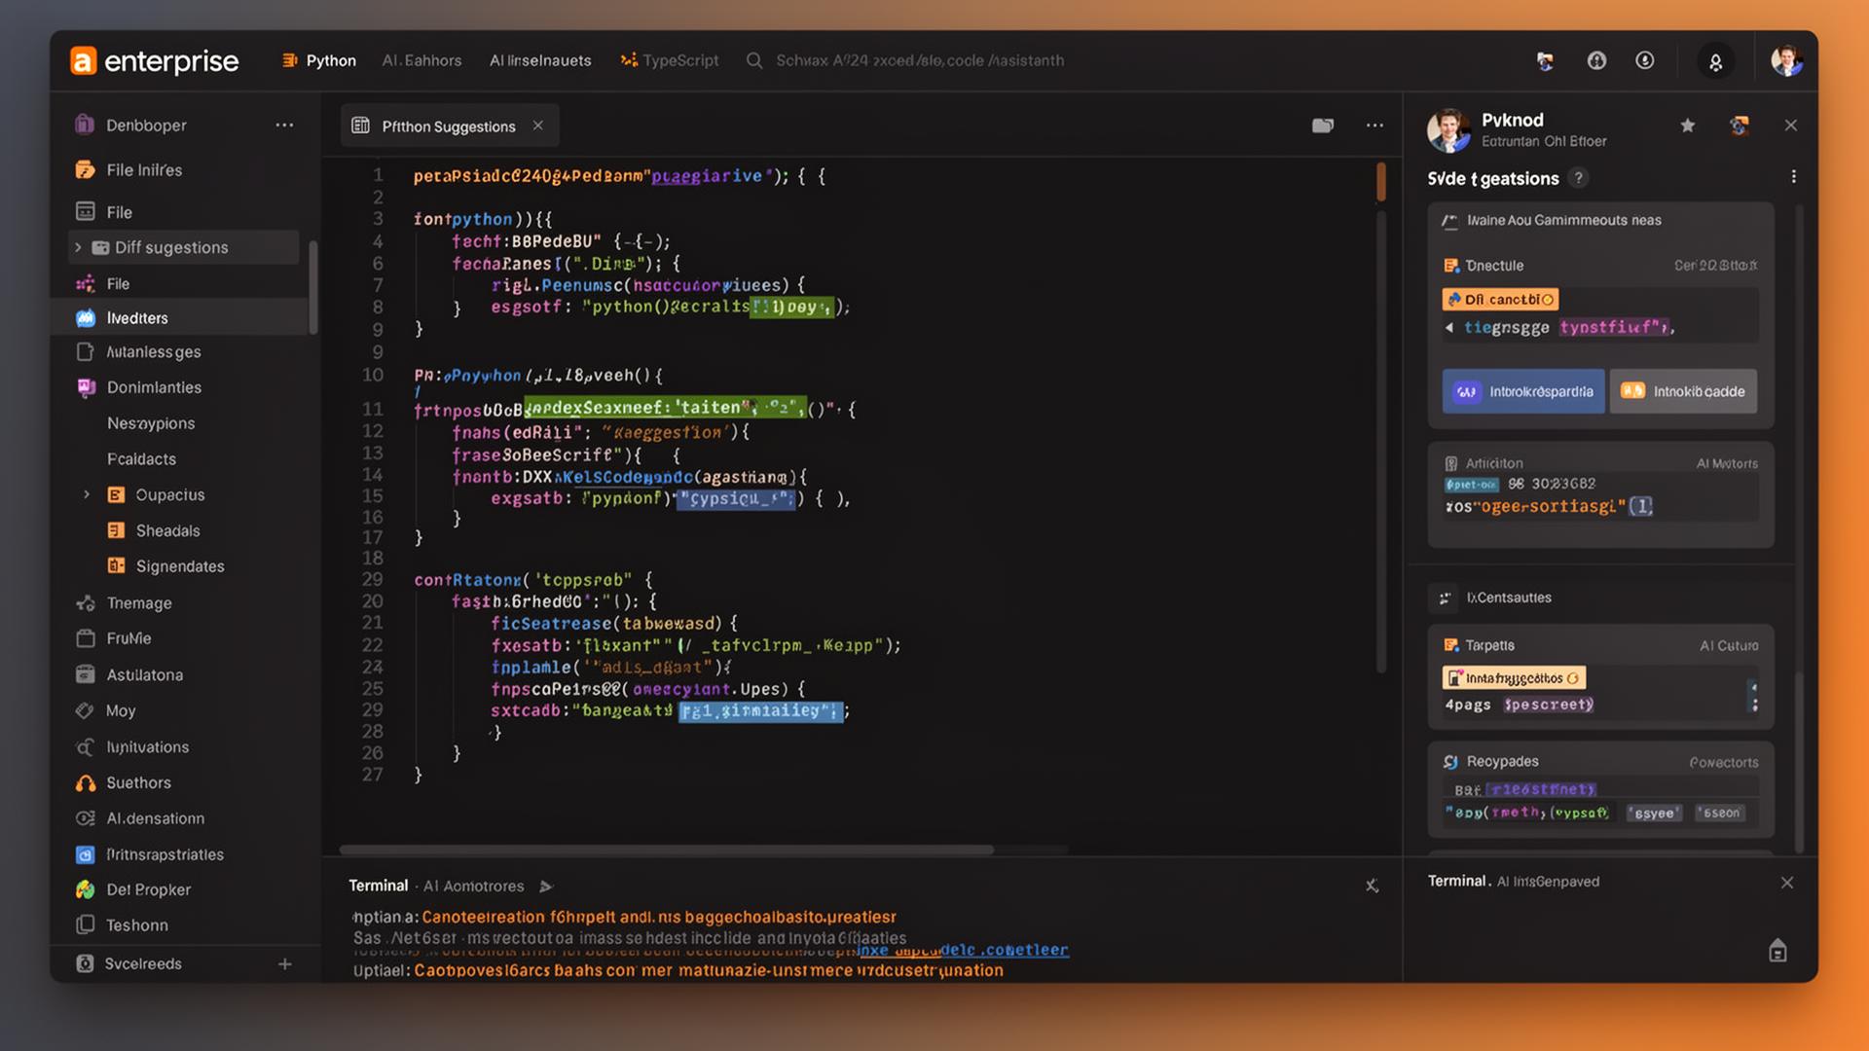Click the Moy tag icon

pos(85,710)
